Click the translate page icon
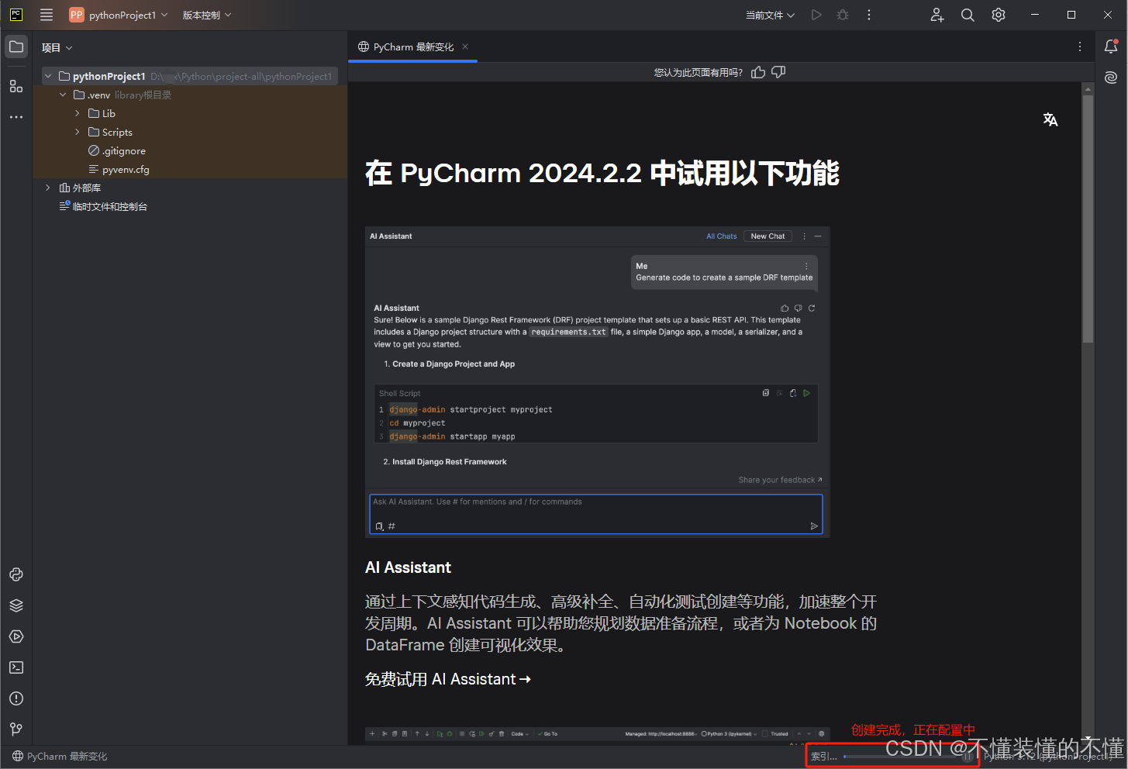Viewport: 1128px width, 769px height. coord(1050,119)
